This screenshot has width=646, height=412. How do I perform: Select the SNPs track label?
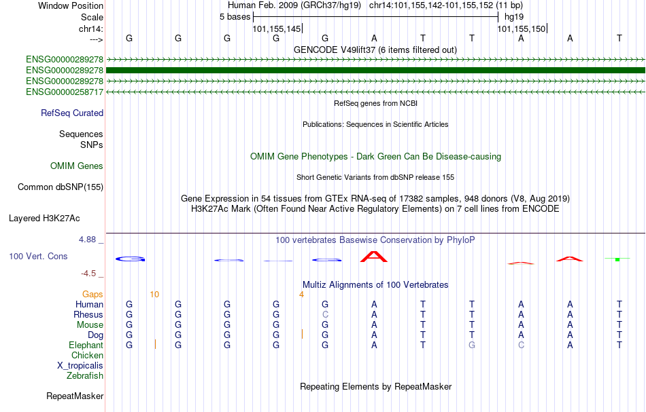coord(92,145)
